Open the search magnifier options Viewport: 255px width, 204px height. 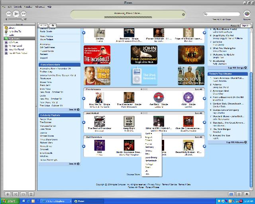coord(206,14)
